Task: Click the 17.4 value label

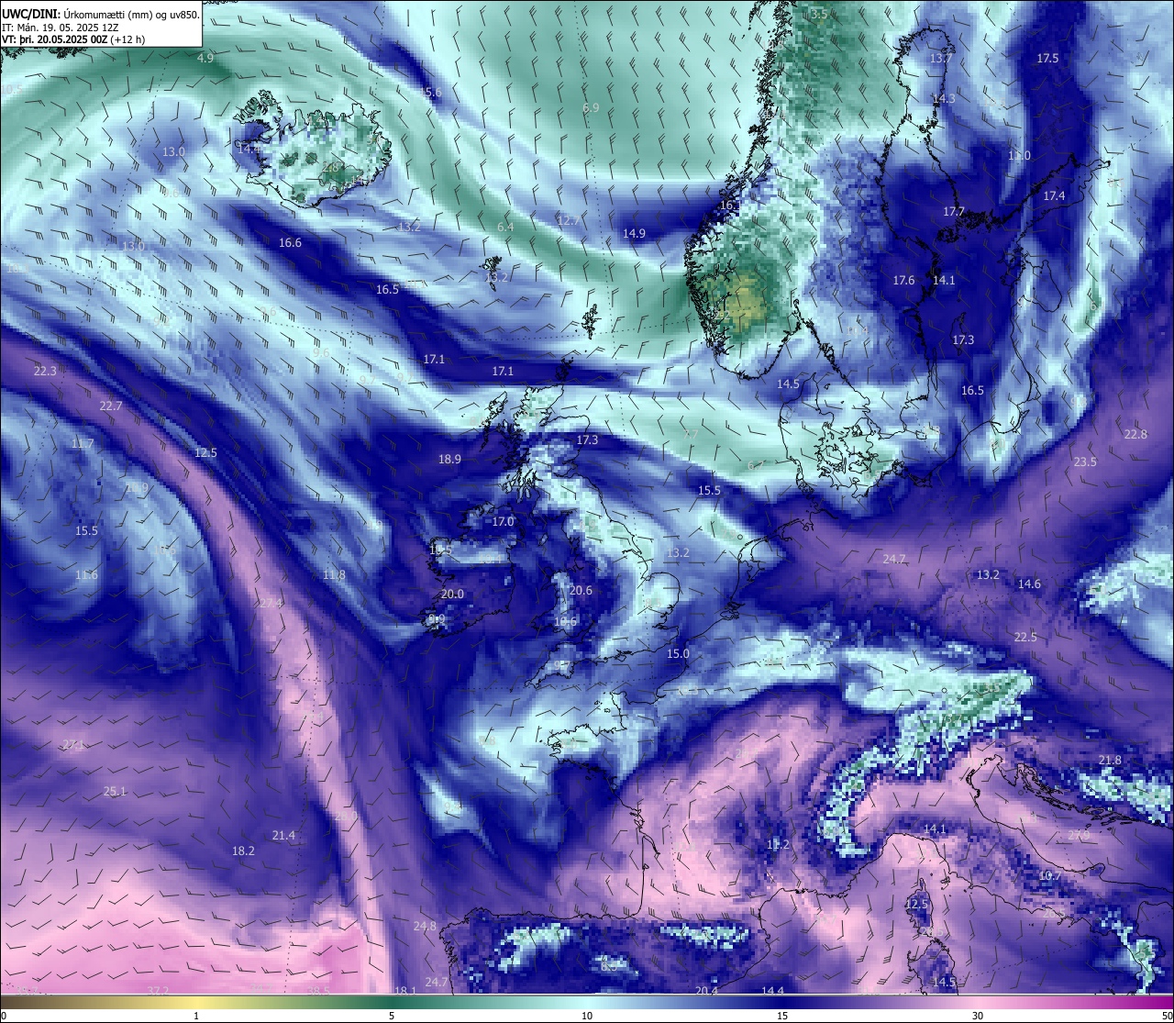Action: (1054, 195)
